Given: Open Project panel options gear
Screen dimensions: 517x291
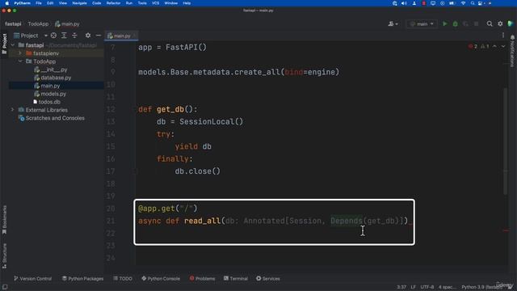Looking at the screenshot, I should point(88,36).
